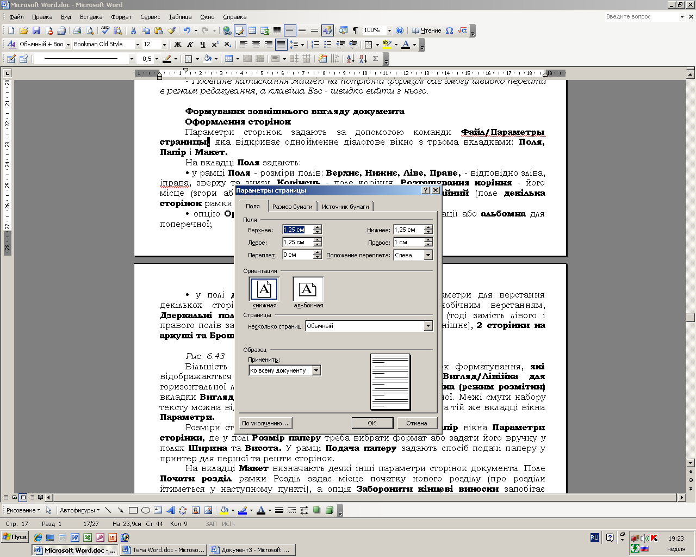Open Word Help (blue question icon)
Viewport: 696px width, 557px height.
click(400, 30)
